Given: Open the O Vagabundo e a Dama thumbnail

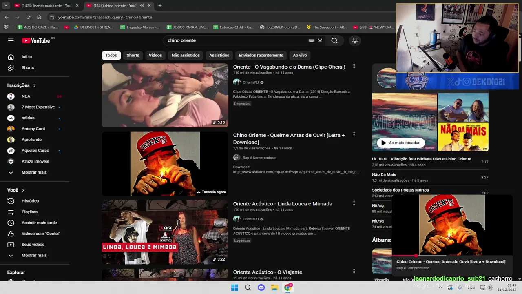Looking at the screenshot, I should pos(165,95).
